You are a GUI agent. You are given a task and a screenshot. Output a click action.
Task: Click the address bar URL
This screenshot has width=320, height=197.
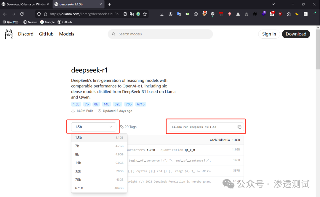pyautogui.click(x=84, y=14)
